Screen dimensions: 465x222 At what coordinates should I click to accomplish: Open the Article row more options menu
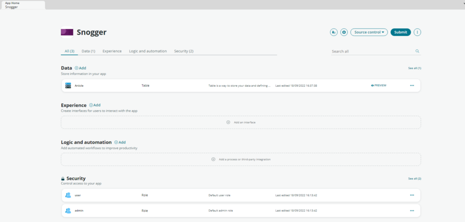point(412,85)
